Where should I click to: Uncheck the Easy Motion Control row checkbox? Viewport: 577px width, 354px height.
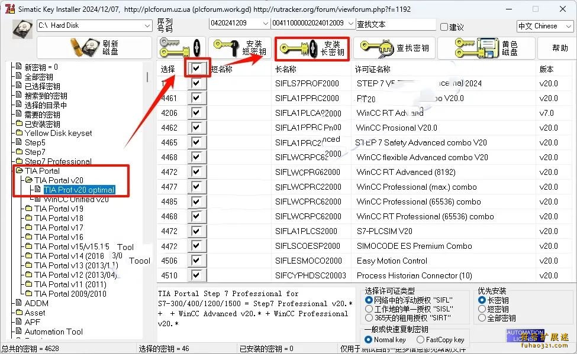click(x=196, y=260)
